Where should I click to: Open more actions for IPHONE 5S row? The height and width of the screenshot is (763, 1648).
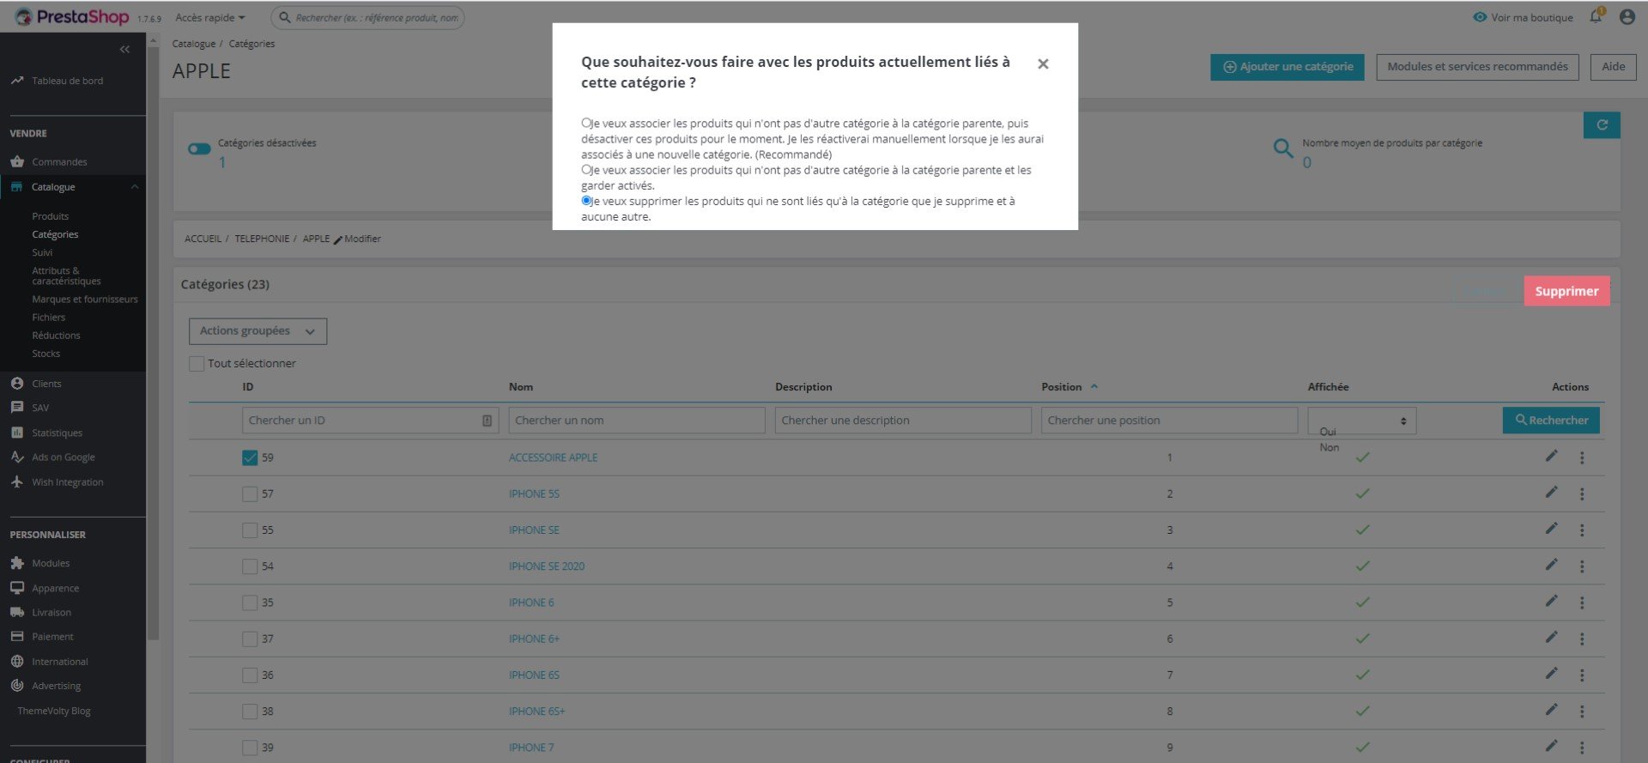tap(1582, 494)
